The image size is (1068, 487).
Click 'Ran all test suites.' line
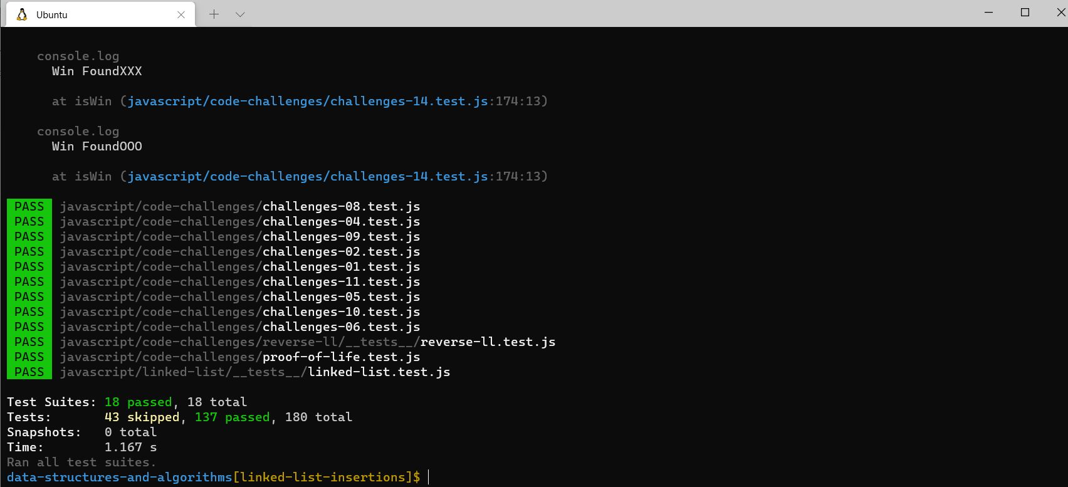click(x=81, y=462)
